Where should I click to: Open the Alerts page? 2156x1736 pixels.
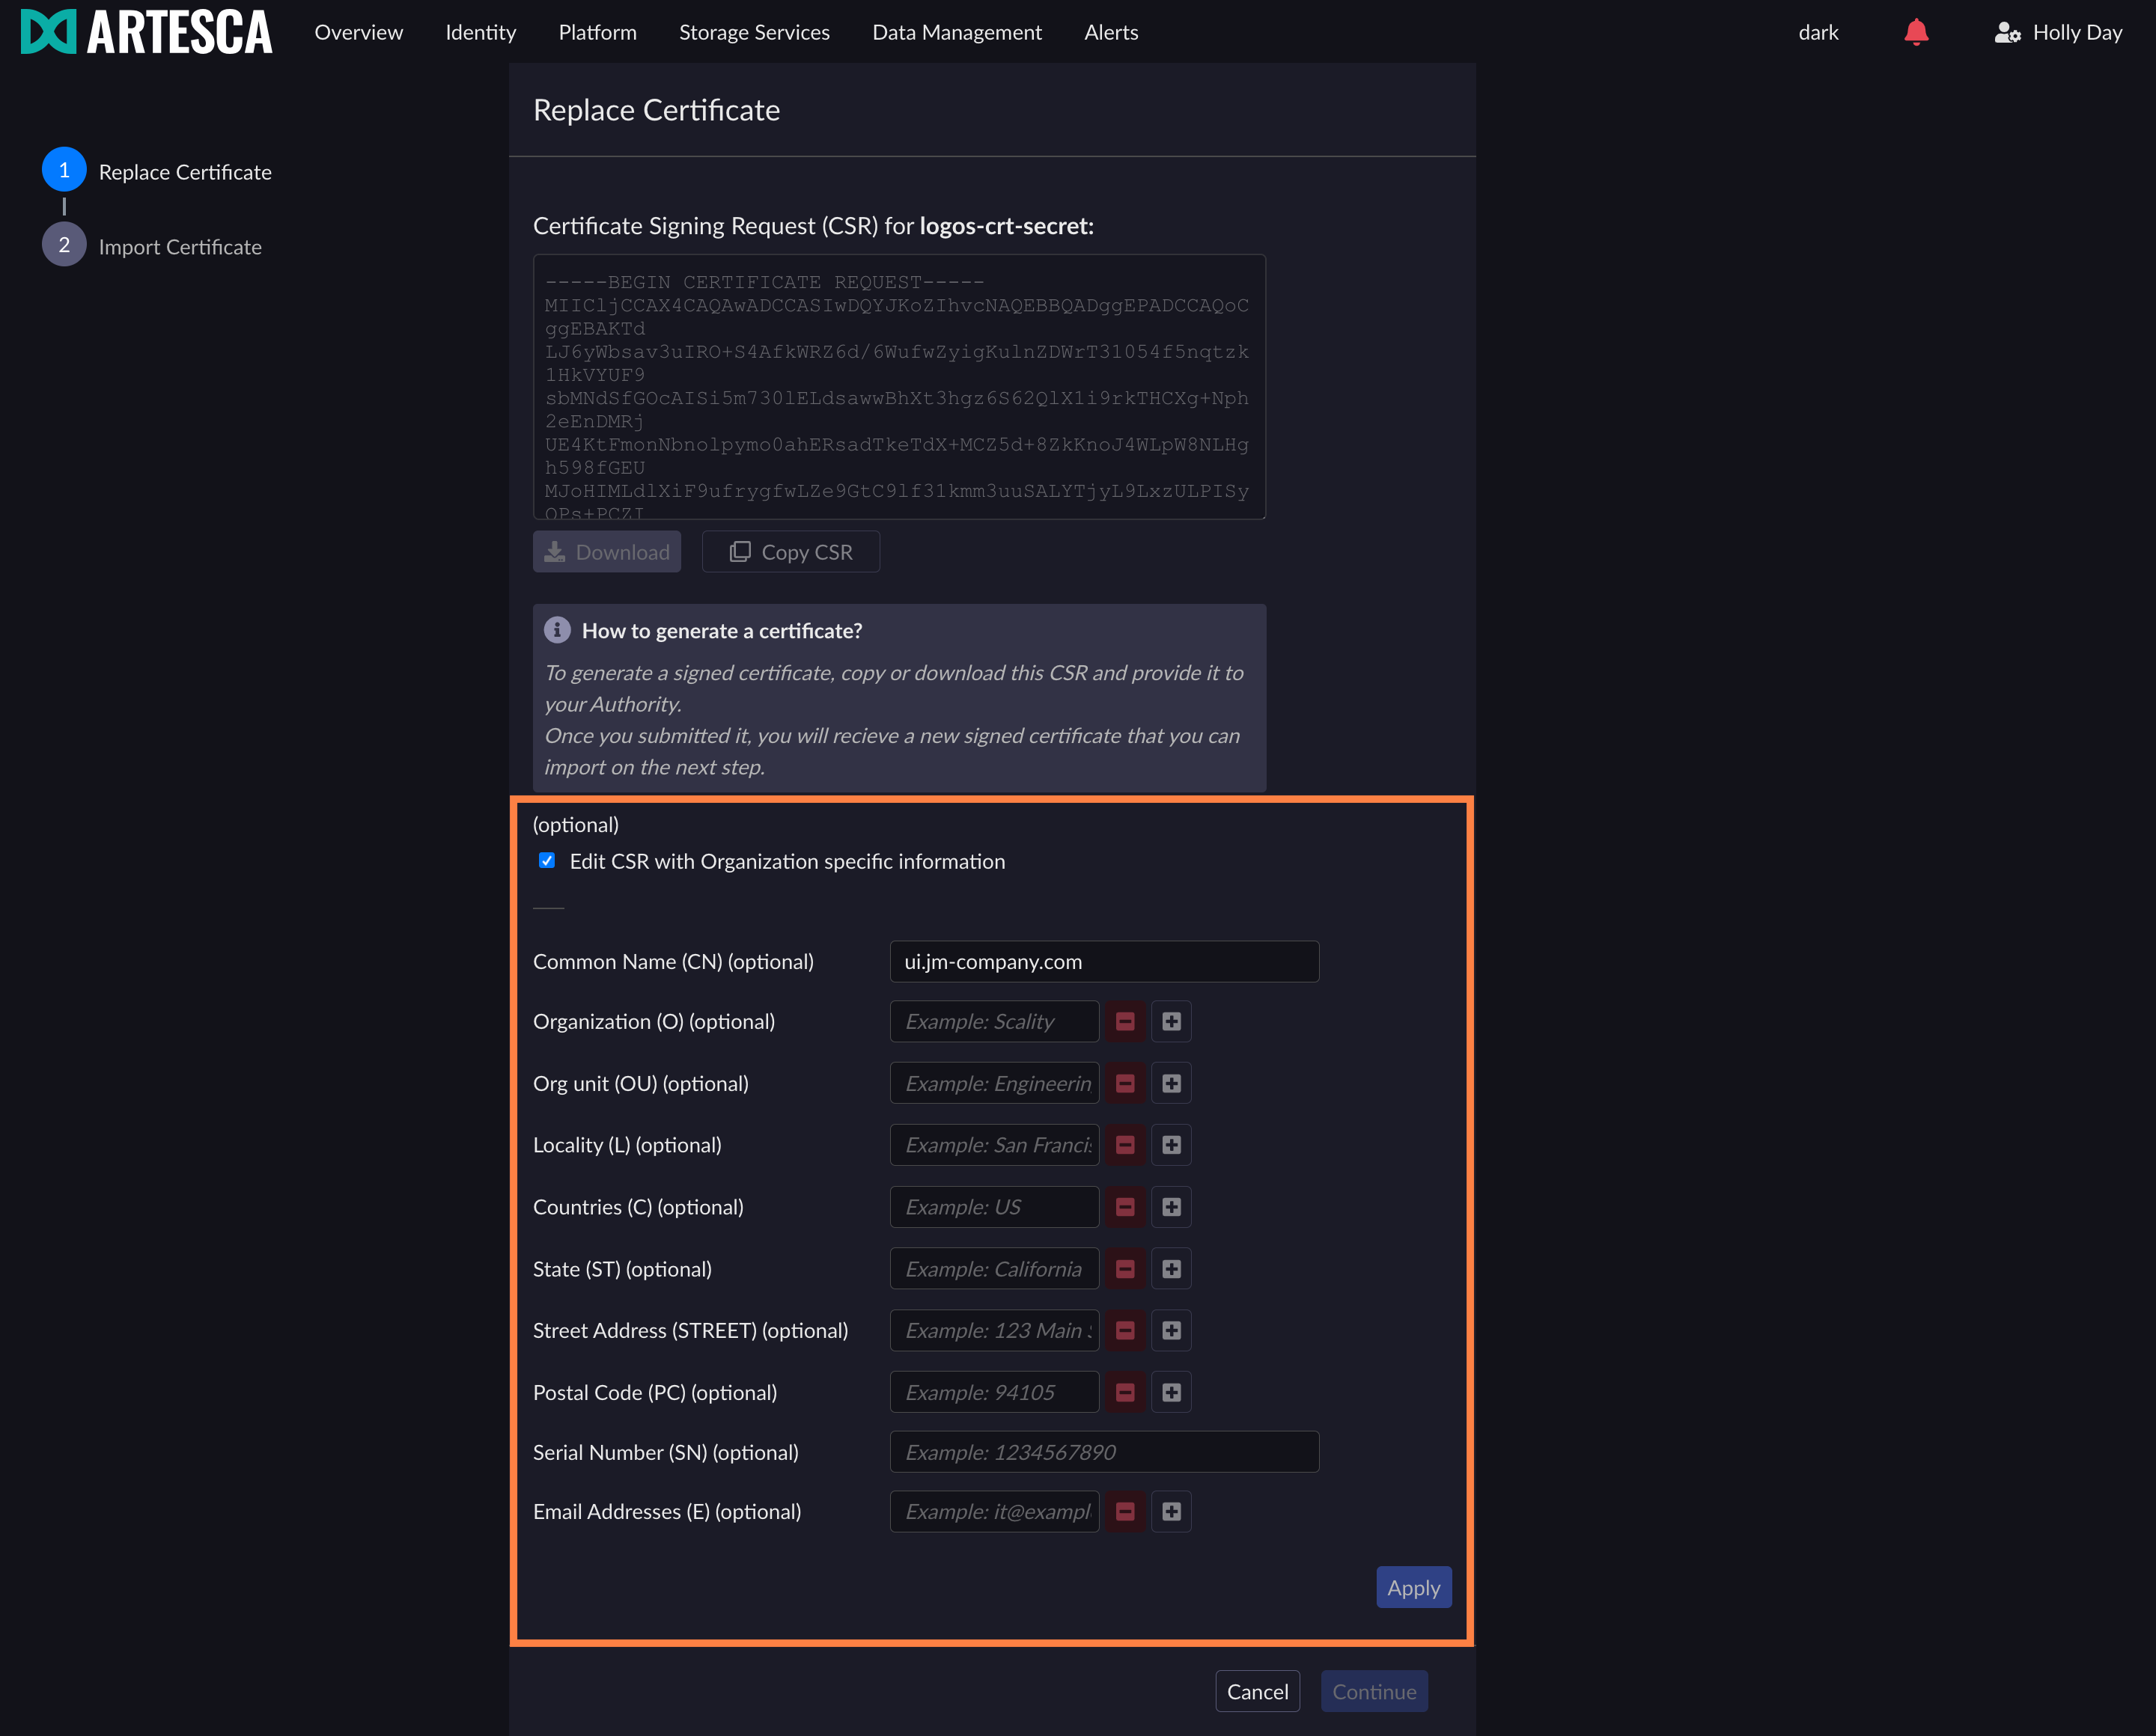click(x=1110, y=32)
